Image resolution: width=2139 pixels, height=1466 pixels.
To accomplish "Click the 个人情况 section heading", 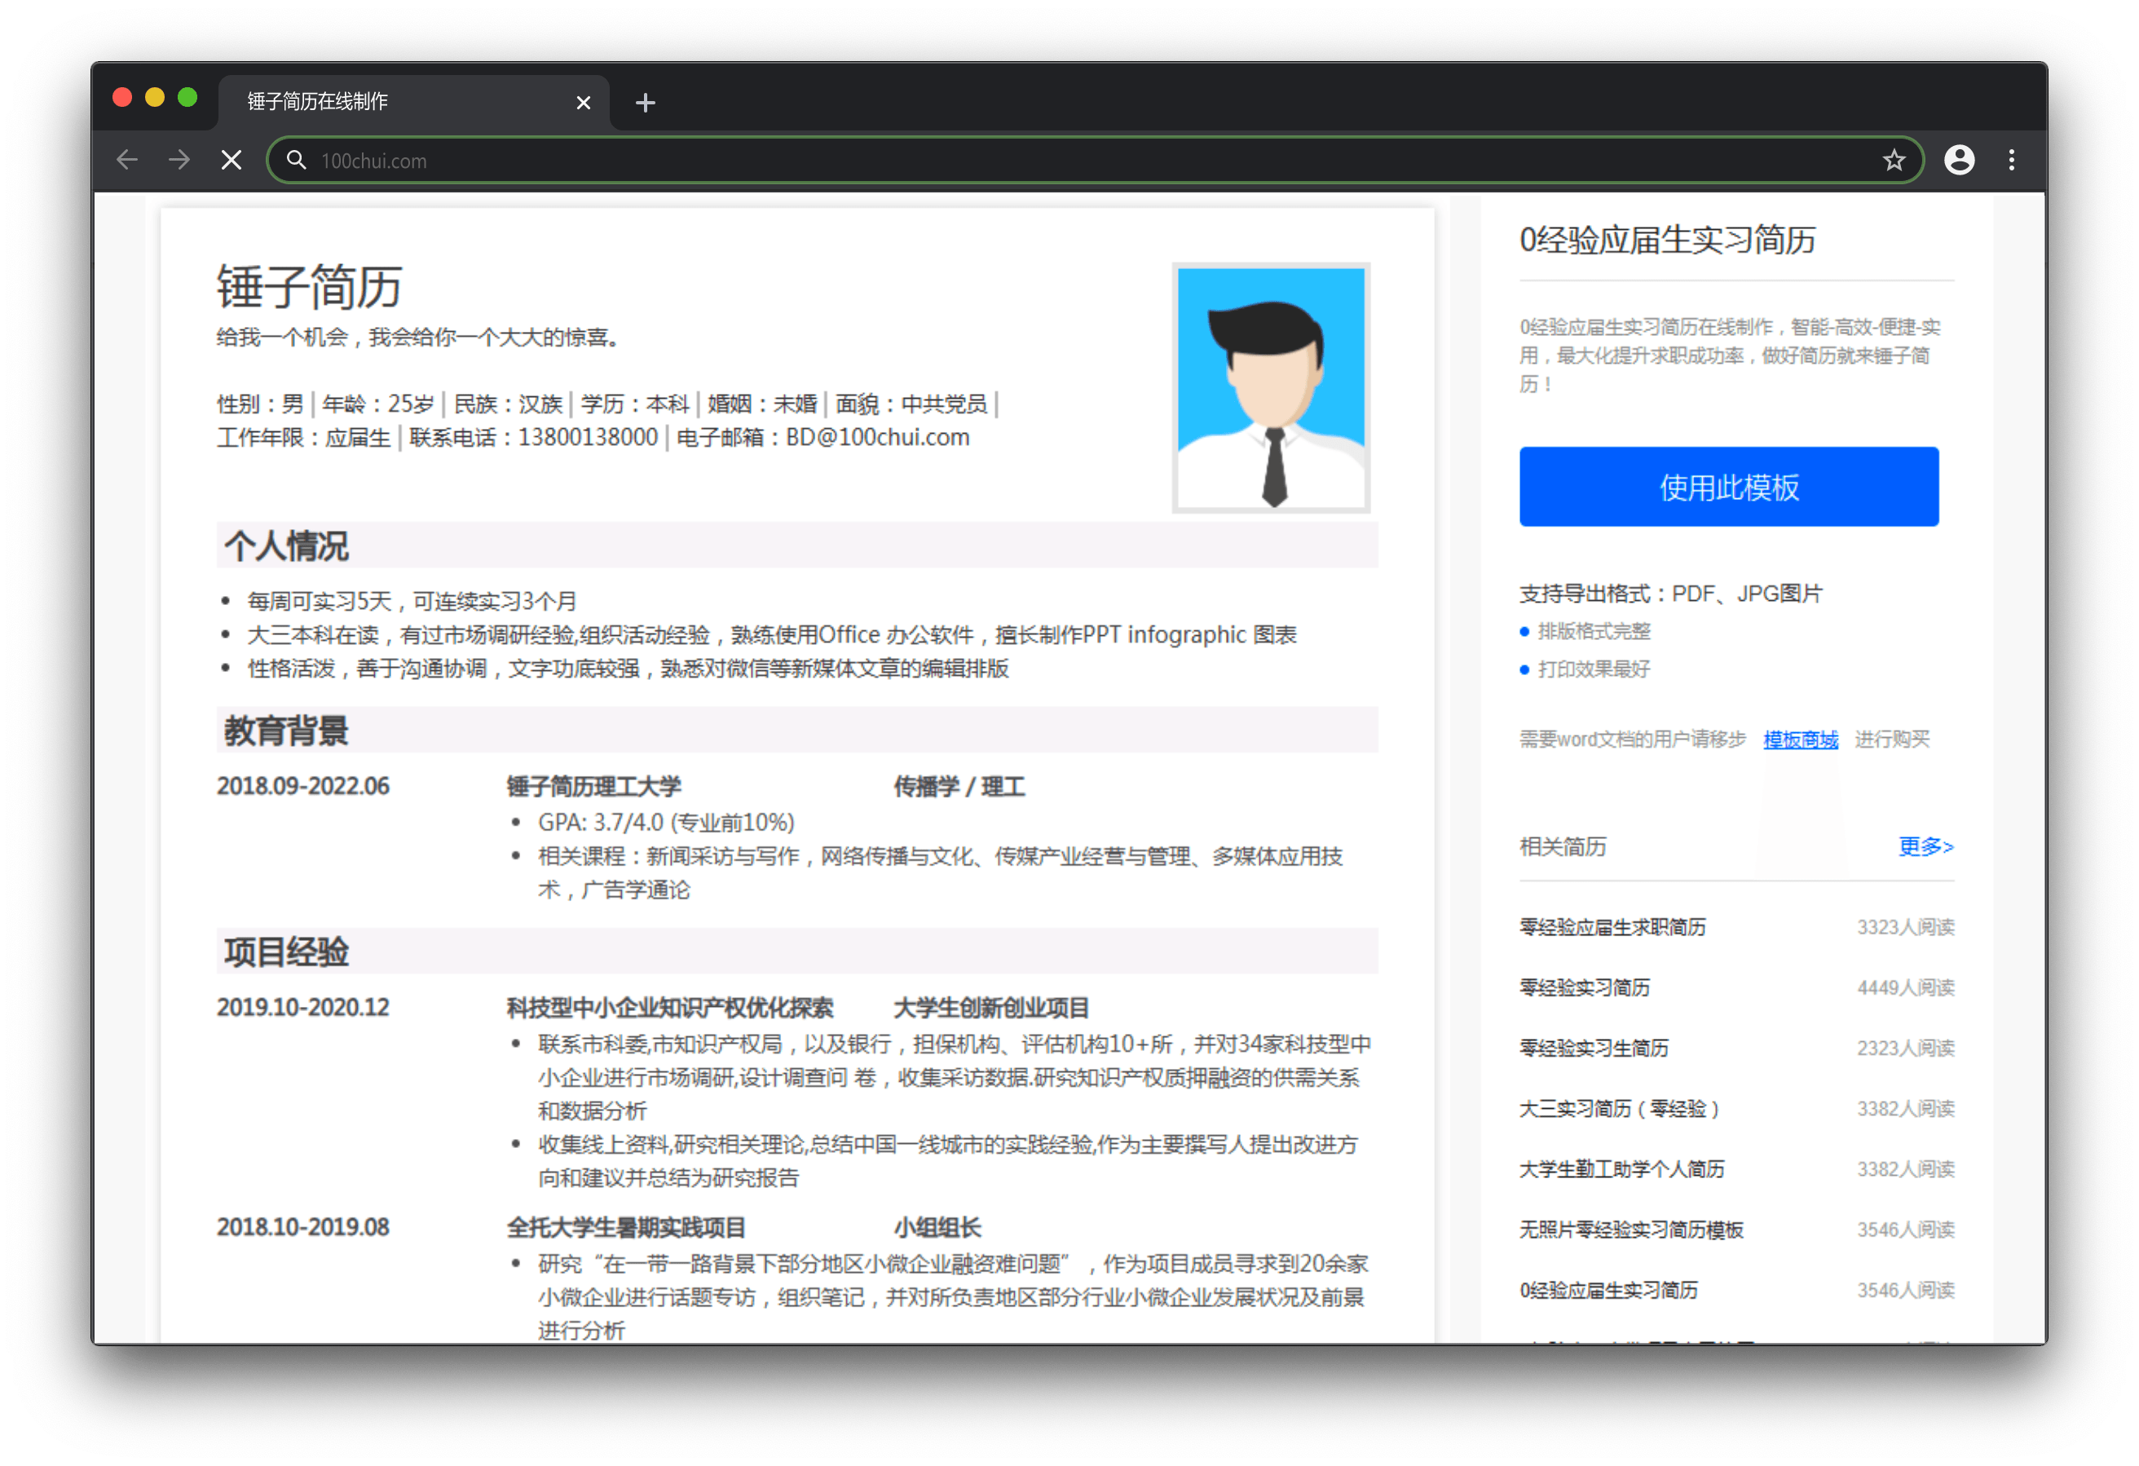I will click(x=286, y=546).
